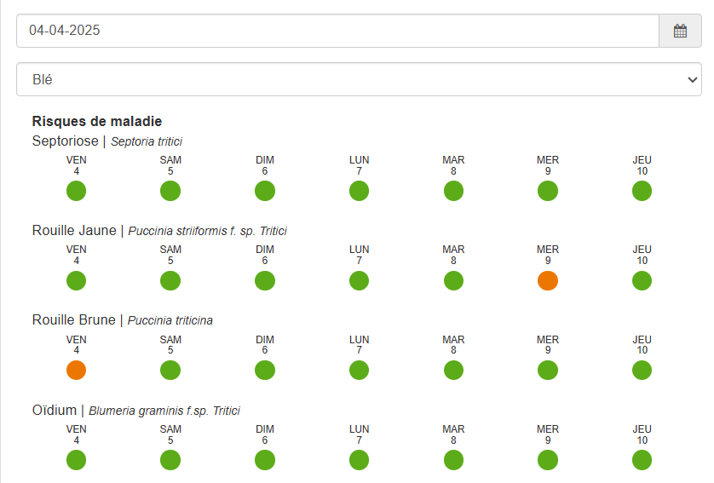The height and width of the screenshot is (483, 714).
Task: Click the date field showing 04-04-2025
Action: point(337,31)
